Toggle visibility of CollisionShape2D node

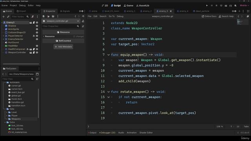pyautogui.click(x=37, y=33)
